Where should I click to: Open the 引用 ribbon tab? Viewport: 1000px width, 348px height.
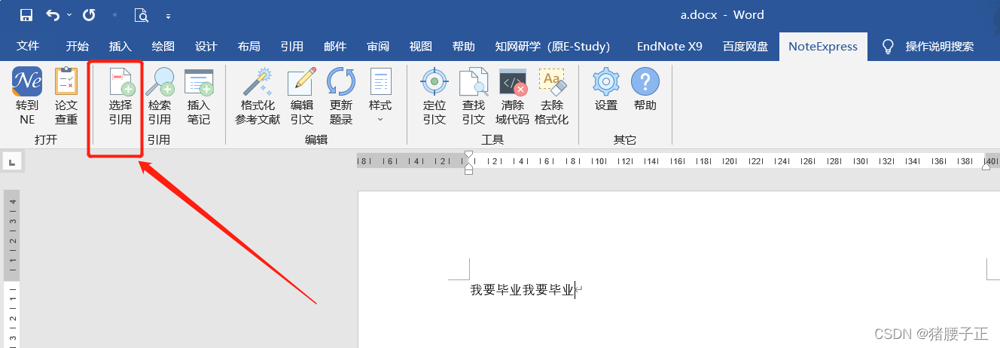click(291, 46)
